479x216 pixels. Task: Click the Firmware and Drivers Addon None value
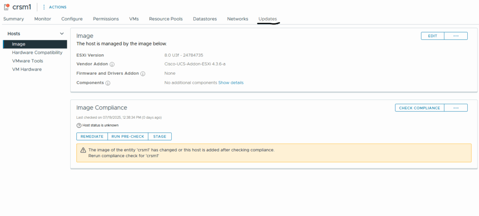click(170, 73)
